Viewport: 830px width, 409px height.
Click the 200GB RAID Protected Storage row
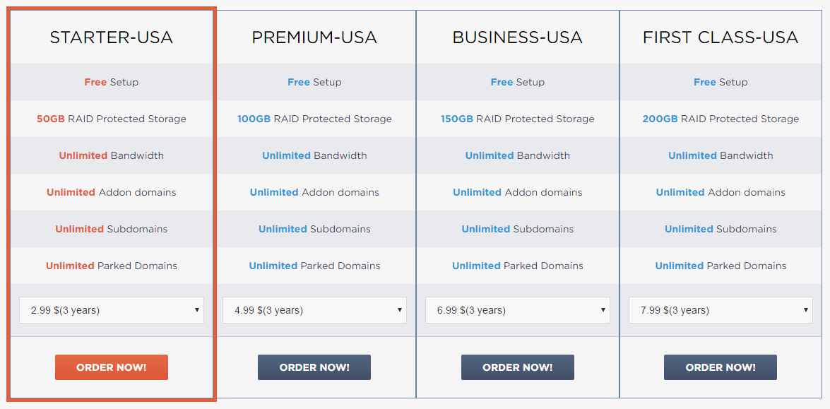click(721, 119)
